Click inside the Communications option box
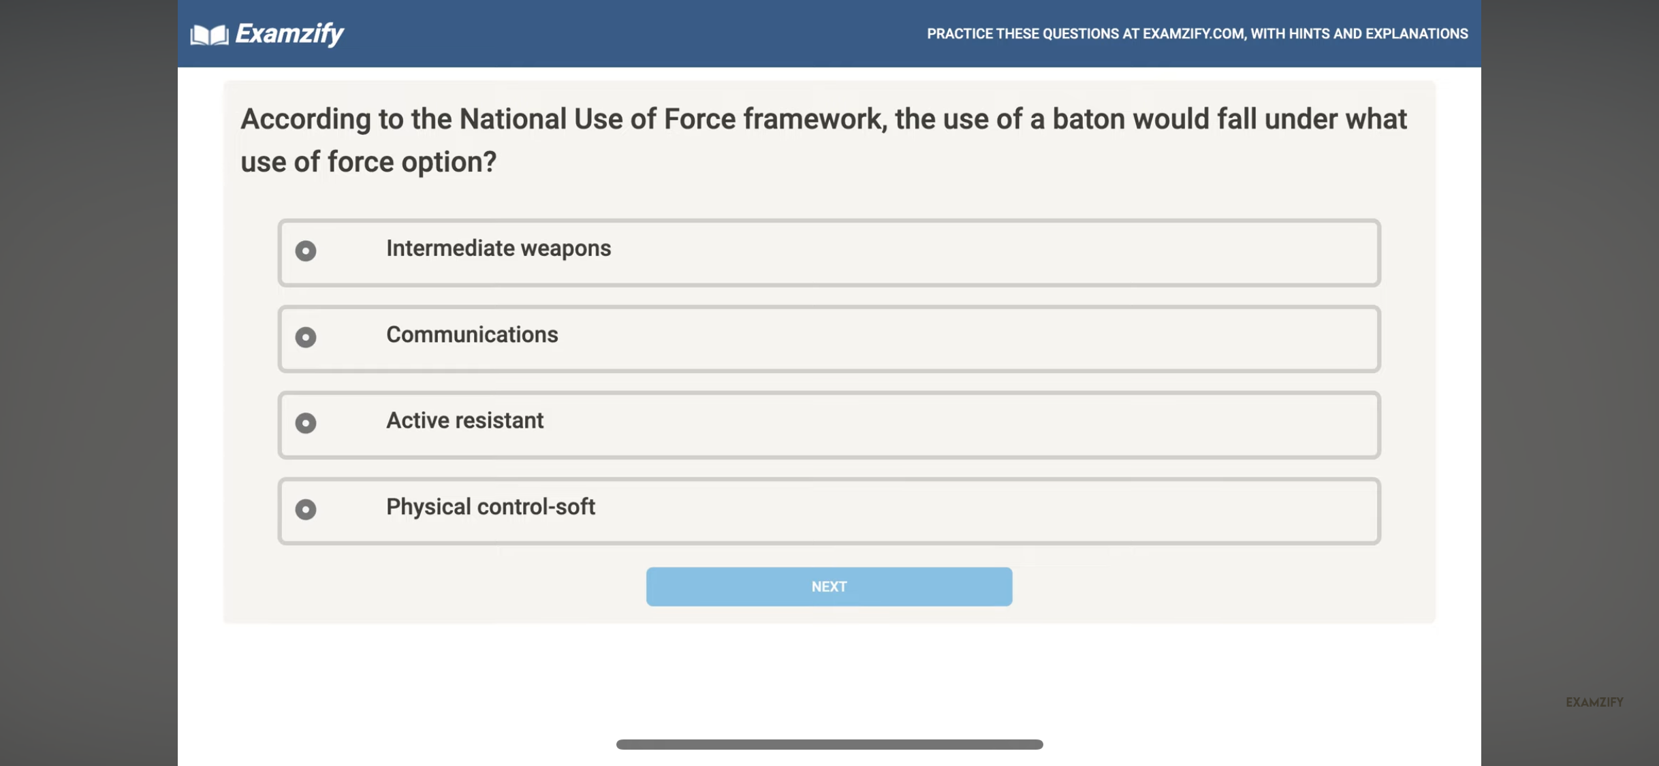The width and height of the screenshot is (1659, 766). [885, 338]
